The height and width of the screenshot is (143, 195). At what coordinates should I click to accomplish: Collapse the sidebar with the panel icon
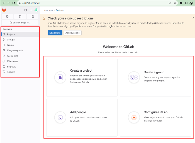coord(26,10)
